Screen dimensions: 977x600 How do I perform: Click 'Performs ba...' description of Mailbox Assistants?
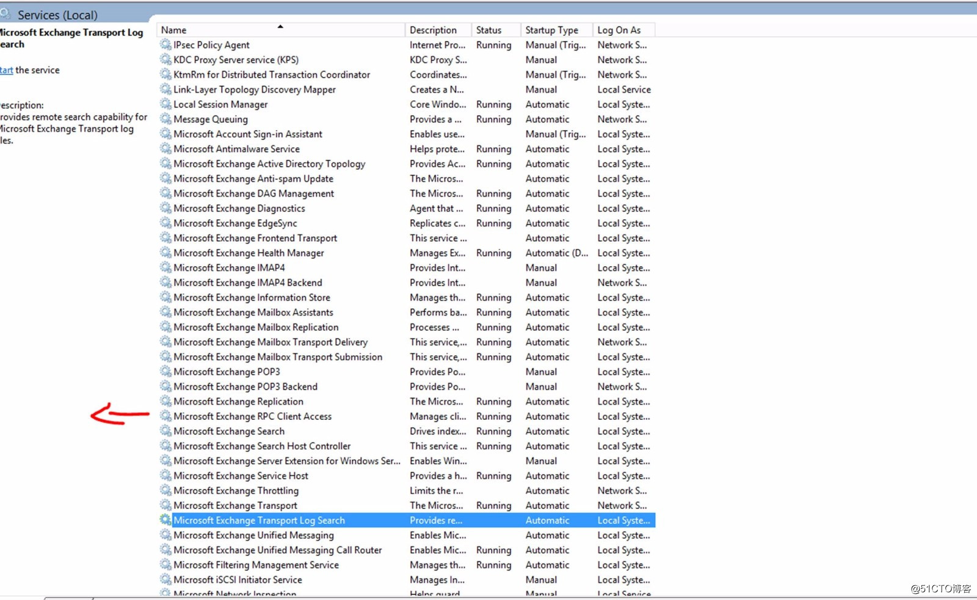(x=438, y=312)
